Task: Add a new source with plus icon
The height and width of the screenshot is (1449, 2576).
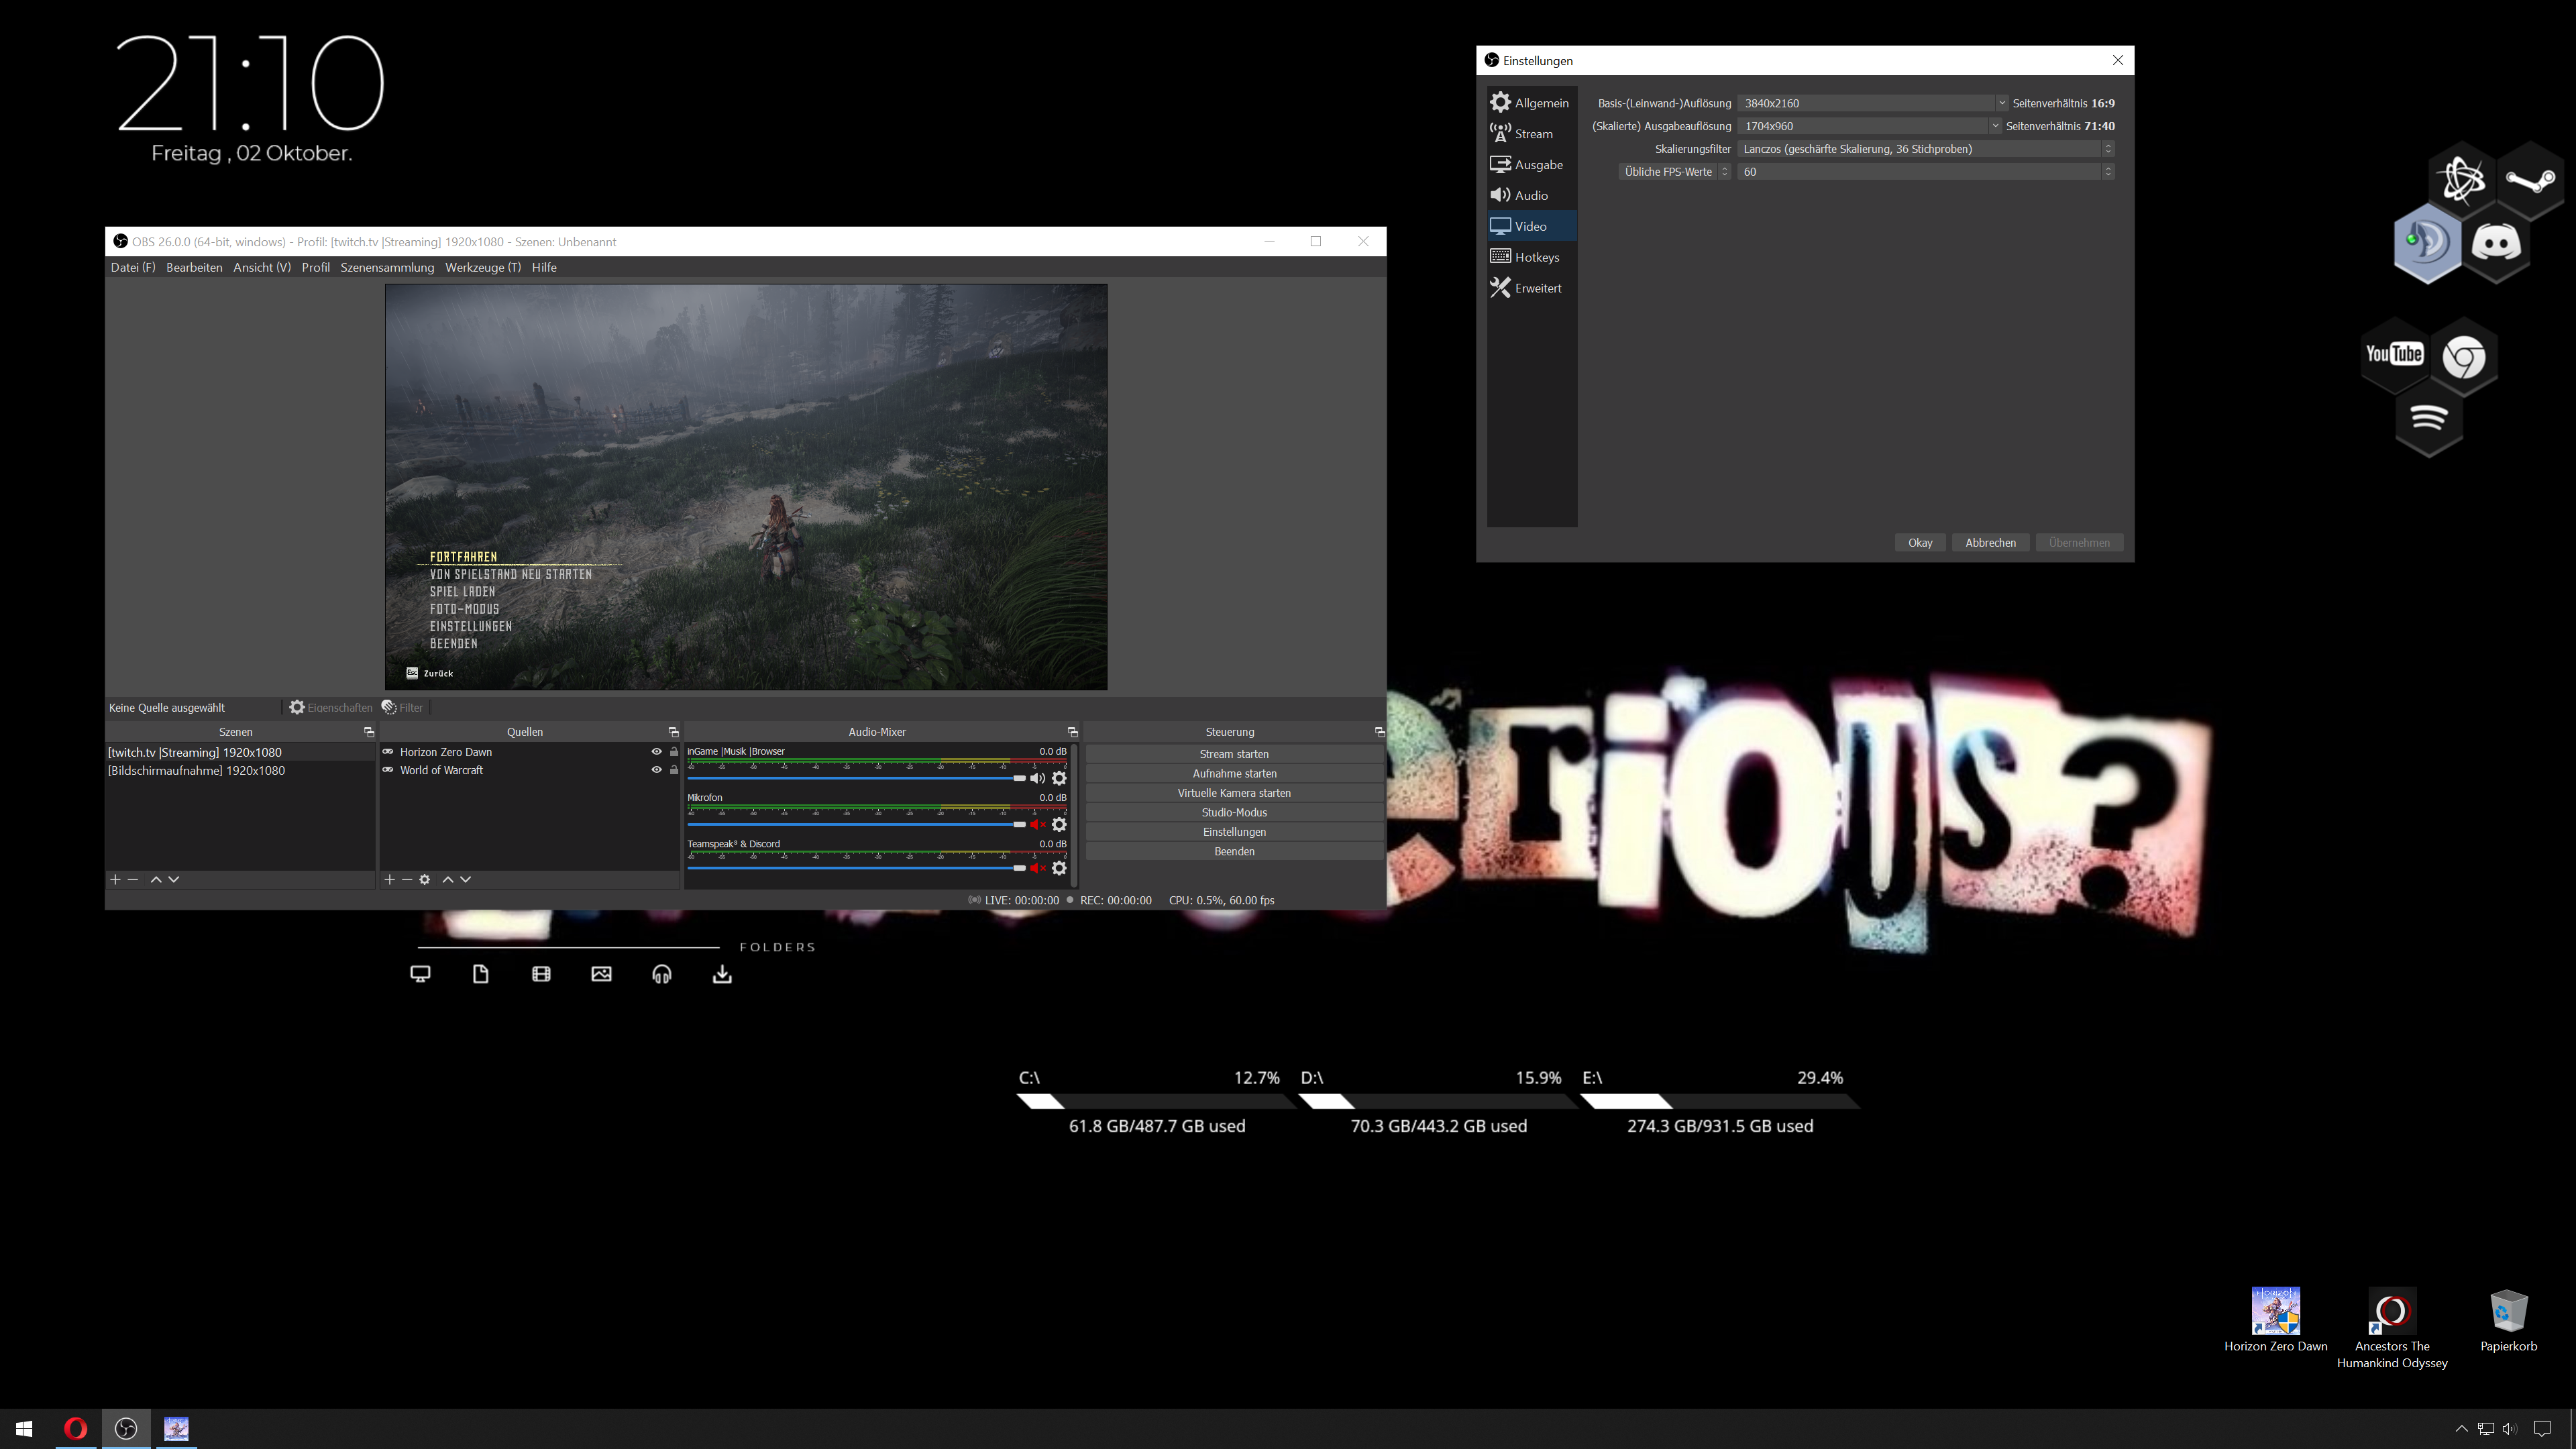Action: click(389, 879)
